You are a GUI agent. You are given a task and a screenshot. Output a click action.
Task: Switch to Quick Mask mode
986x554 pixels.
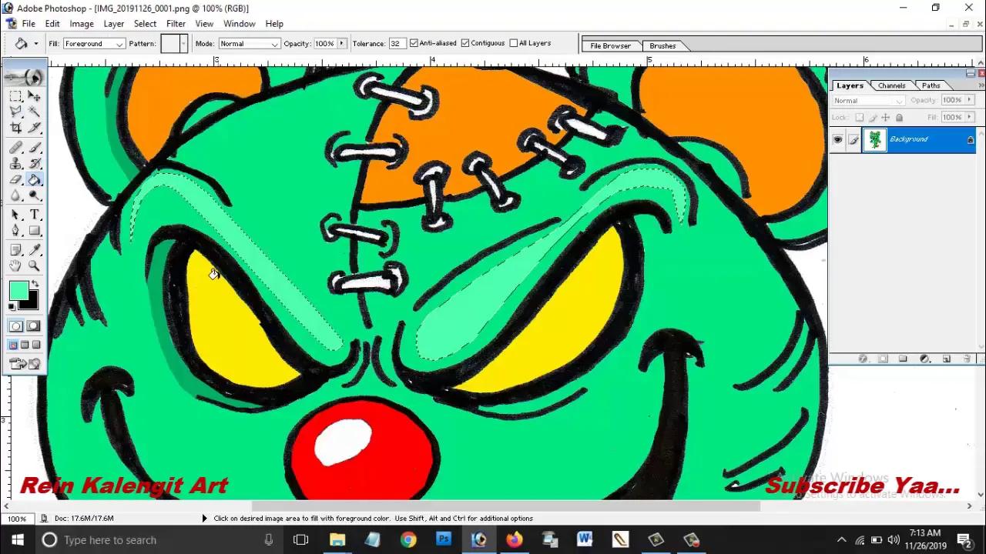pyautogui.click(x=33, y=326)
